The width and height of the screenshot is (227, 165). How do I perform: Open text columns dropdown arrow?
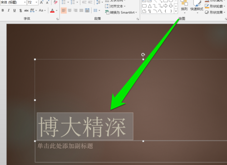tap(99, 10)
